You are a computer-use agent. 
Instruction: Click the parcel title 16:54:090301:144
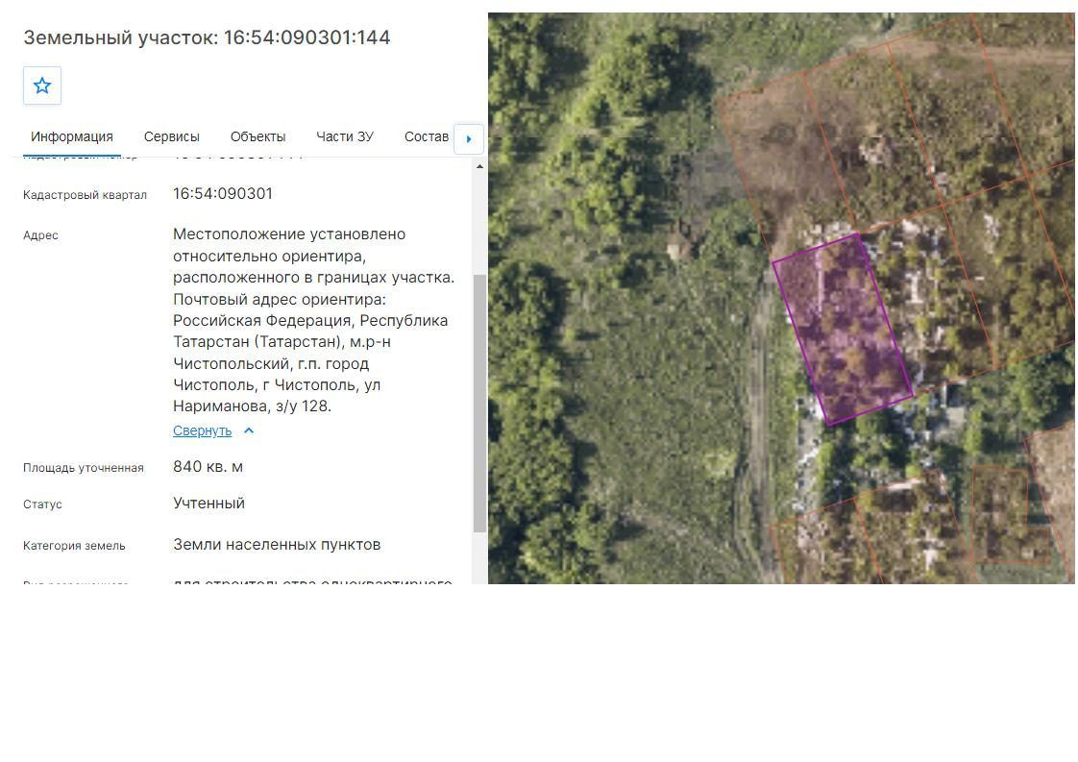pos(306,37)
